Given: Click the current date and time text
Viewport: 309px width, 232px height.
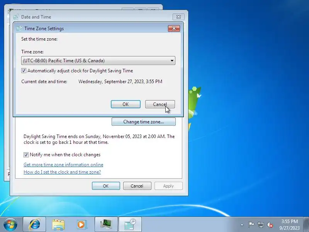Looking at the screenshot, I should point(120,82).
